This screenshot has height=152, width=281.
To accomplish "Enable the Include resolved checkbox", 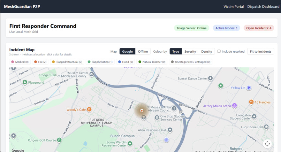I will 219,51.
